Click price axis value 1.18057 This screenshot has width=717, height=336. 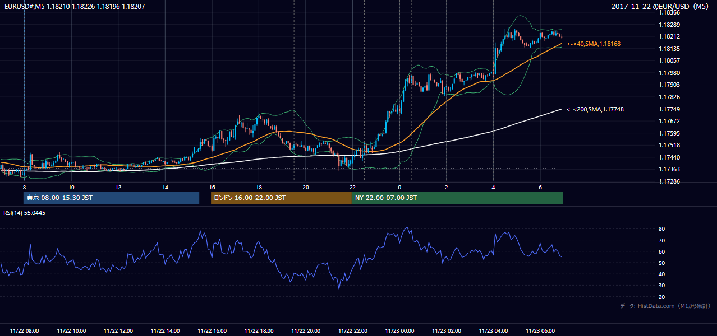click(x=669, y=60)
